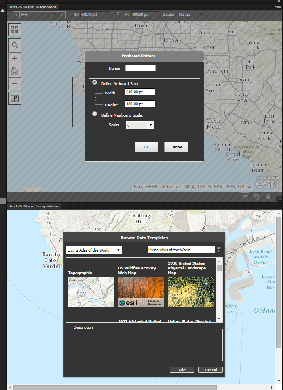The height and width of the screenshot is (390, 283).
Task: Click the constrain proportions icon in Mapboard Options
Action: pos(95,99)
